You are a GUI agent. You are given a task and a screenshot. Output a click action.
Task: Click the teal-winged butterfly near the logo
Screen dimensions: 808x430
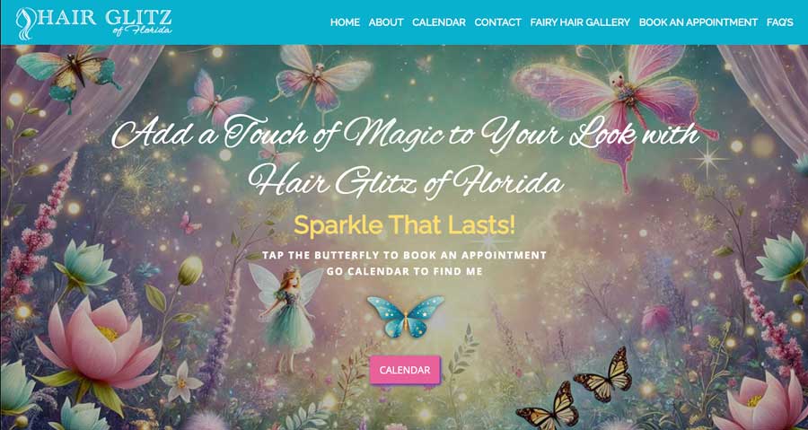pos(68,74)
